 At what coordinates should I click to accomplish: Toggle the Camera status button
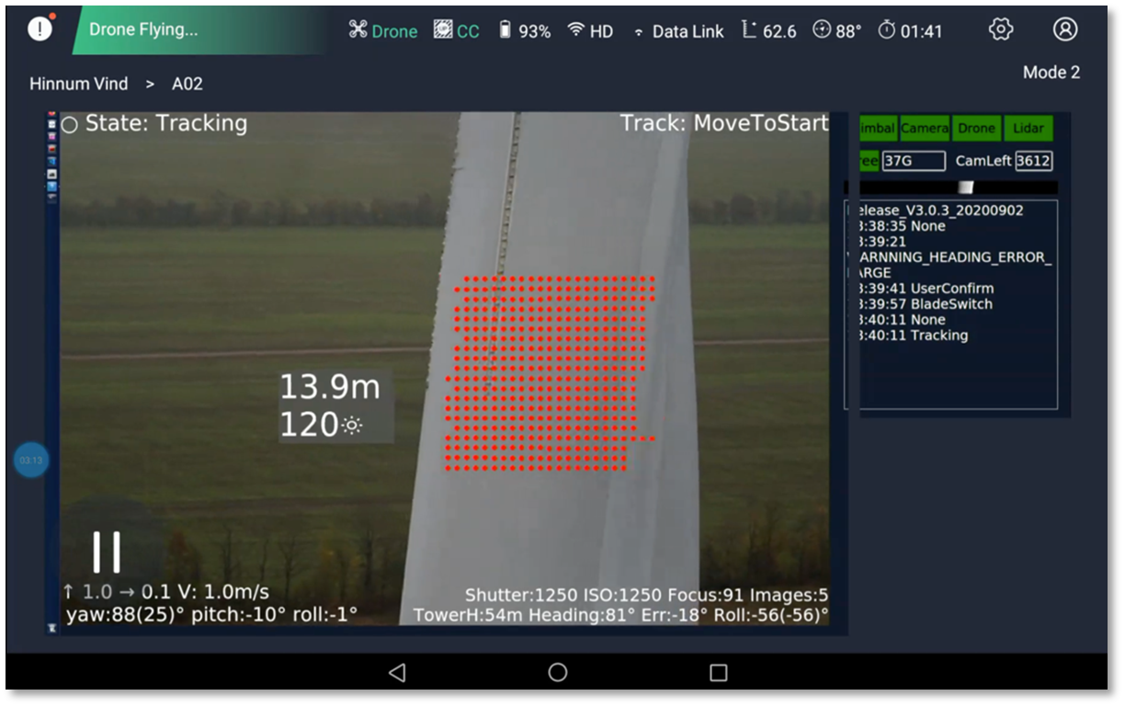point(925,129)
